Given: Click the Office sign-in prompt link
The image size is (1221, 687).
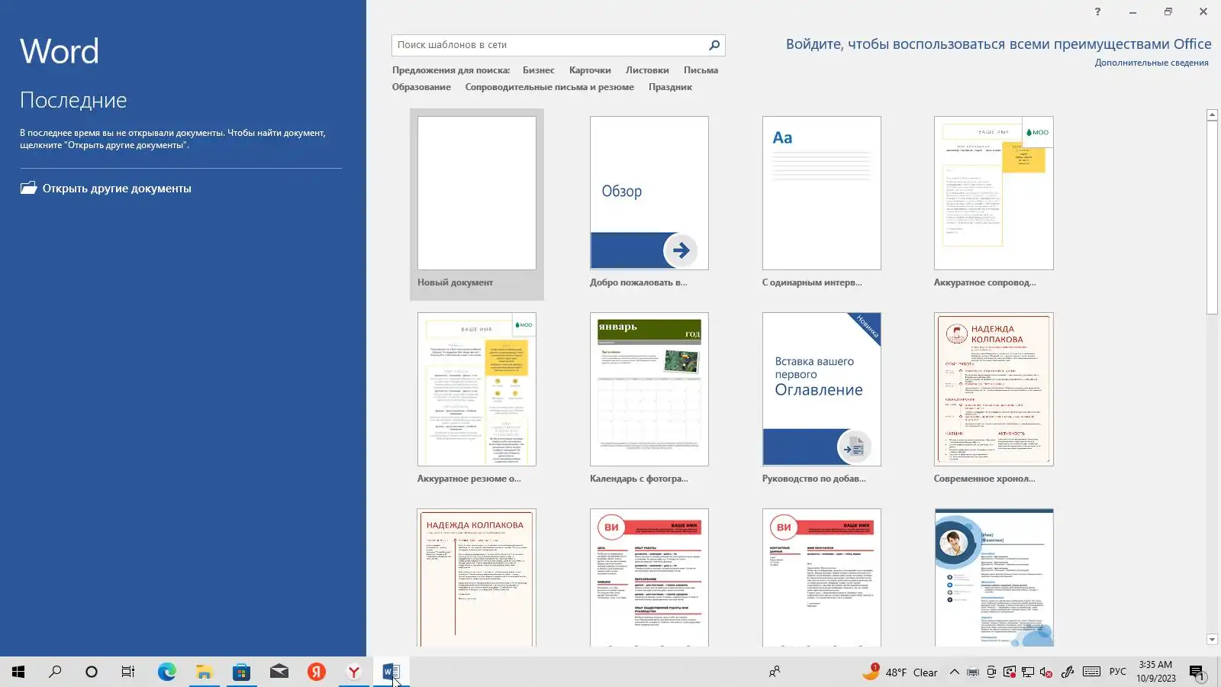Looking at the screenshot, I should pyautogui.click(x=999, y=44).
